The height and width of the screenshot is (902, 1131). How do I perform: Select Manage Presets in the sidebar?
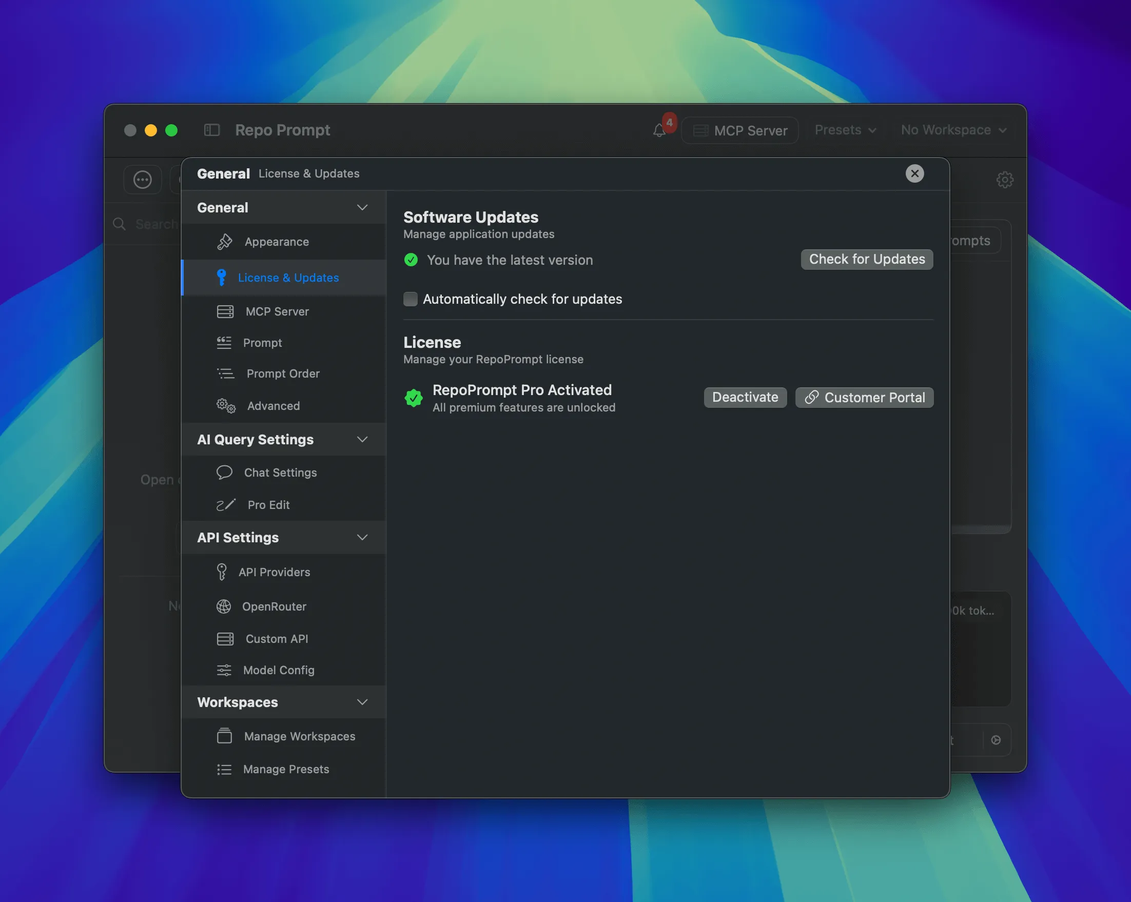[x=286, y=769]
